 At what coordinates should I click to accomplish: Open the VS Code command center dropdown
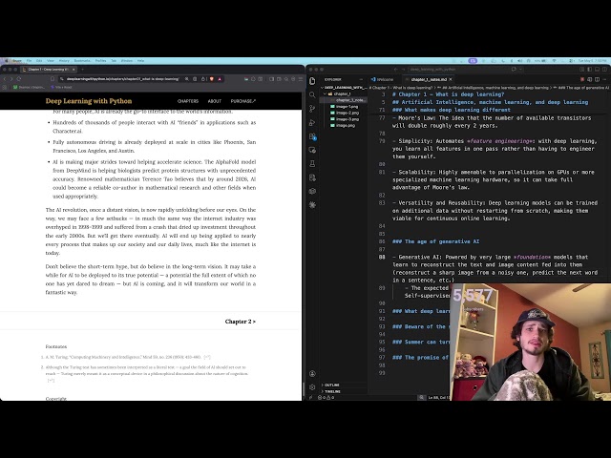520,70
